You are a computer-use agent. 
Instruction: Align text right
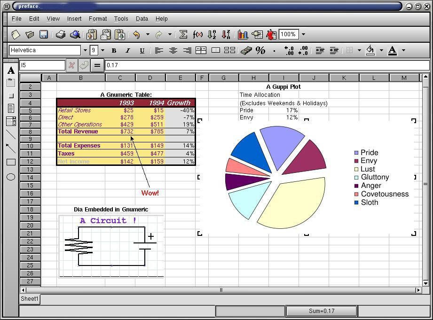pyautogui.click(x=187, y=51)
